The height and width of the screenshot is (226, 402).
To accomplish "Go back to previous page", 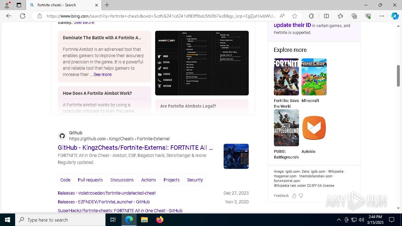I will tap(9, 16).
